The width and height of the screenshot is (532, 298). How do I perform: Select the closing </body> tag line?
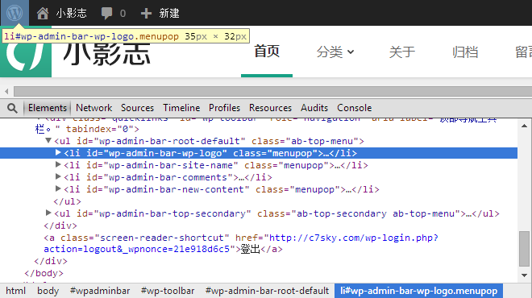[x=44, y=273]
